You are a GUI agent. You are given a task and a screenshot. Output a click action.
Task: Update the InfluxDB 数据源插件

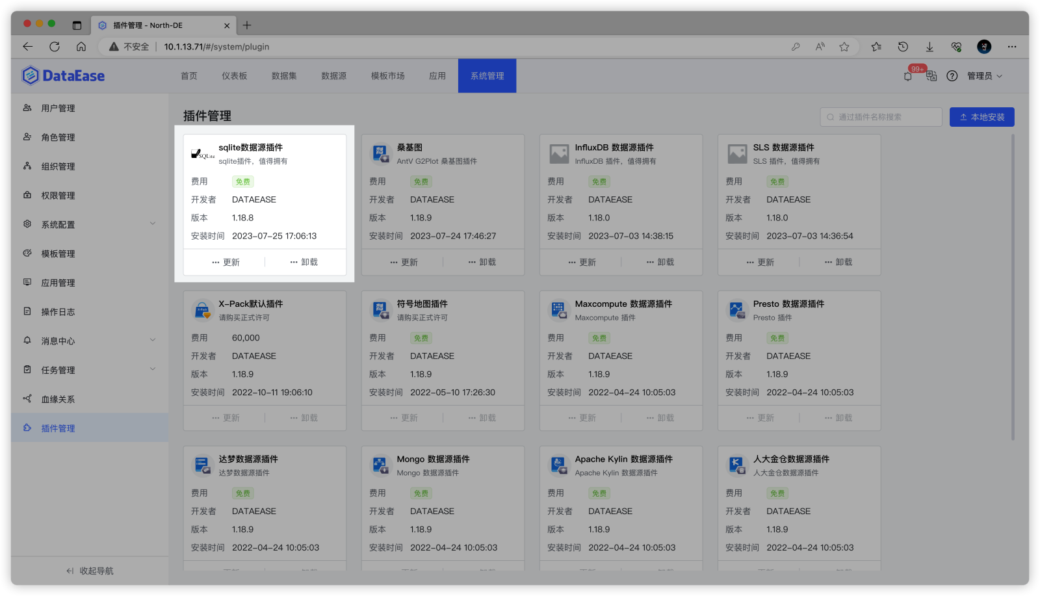(x=582, y=262)
